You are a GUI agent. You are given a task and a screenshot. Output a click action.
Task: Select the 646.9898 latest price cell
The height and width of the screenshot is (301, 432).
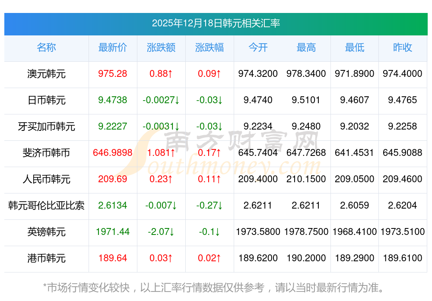pyautogui.click(x=113, y=153)
